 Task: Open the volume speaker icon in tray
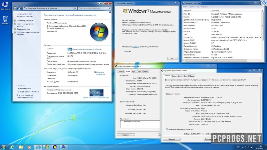point(252,147)
